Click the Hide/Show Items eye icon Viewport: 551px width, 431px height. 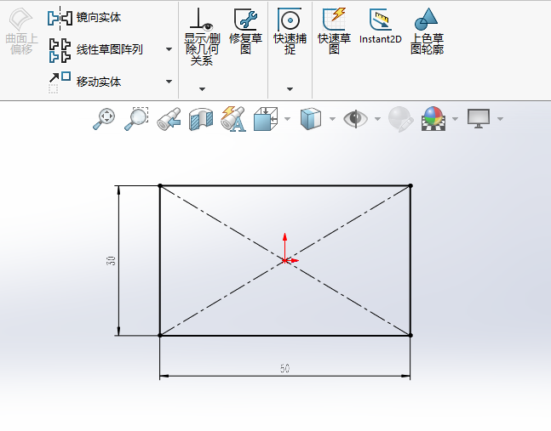(x=356, y=118)
